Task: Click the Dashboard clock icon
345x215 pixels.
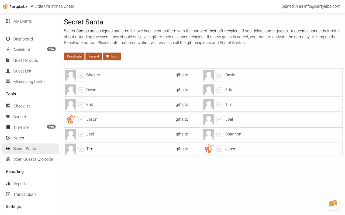Action: [8, 39]
